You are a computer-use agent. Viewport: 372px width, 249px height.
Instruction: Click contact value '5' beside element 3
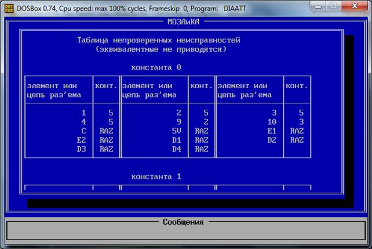click(x=301, y=113)
